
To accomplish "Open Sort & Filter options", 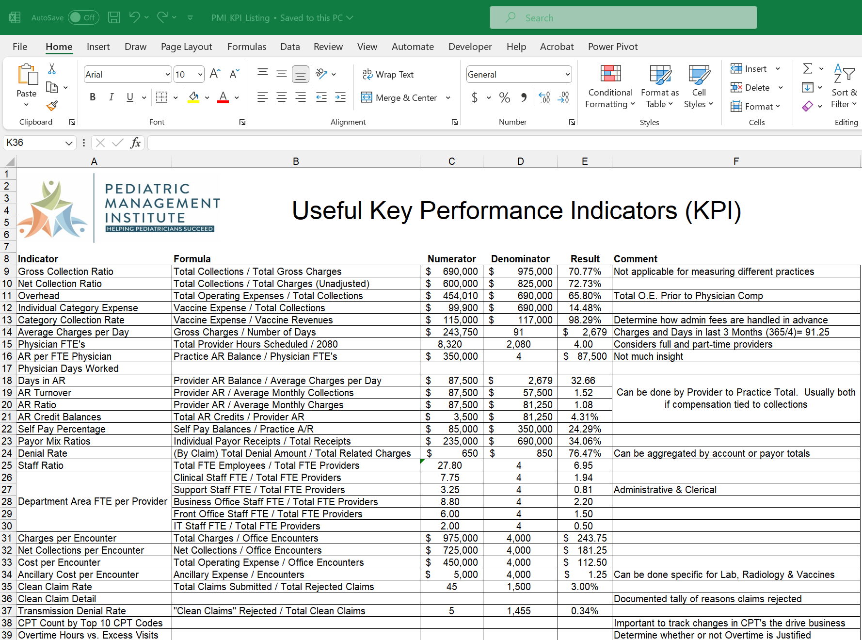I will [x=844, y=87].
